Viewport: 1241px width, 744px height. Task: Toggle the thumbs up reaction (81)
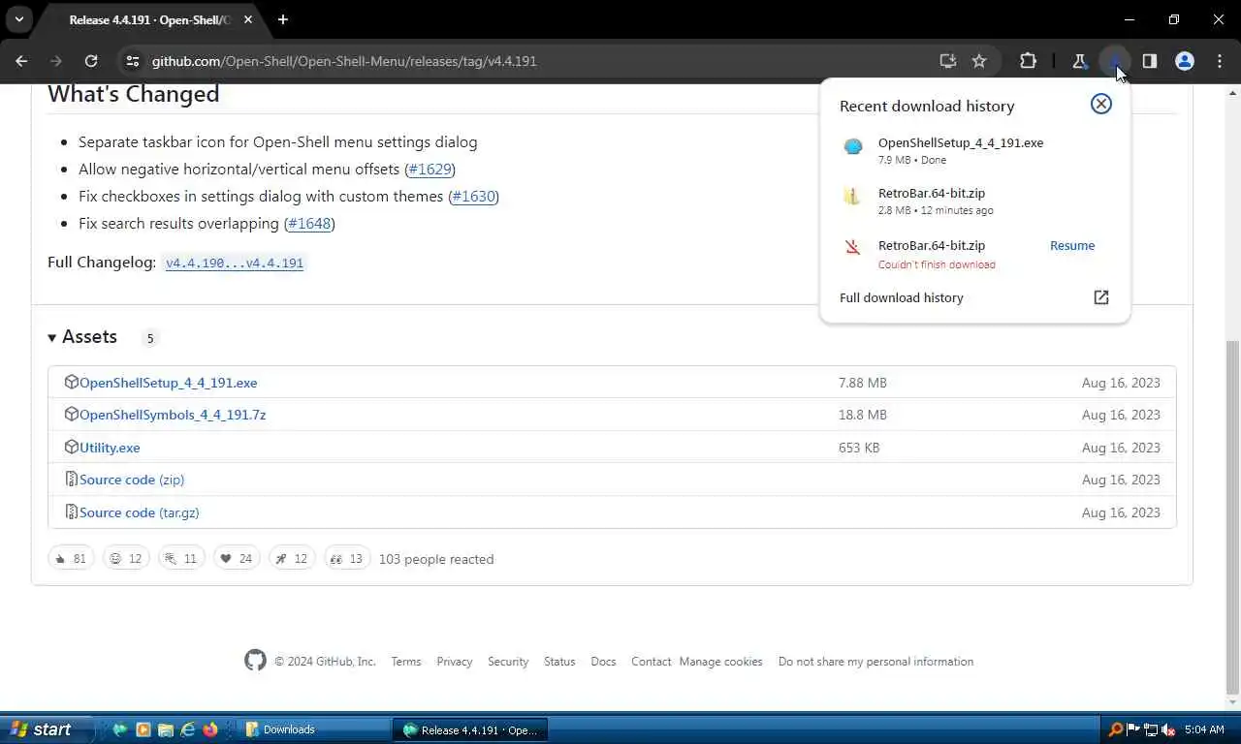pos(71,559)
